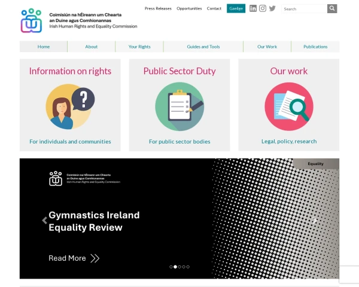This screenshot has height=287, width=359.
Task: Open the Home menu item
Action: tap(44, 47)
